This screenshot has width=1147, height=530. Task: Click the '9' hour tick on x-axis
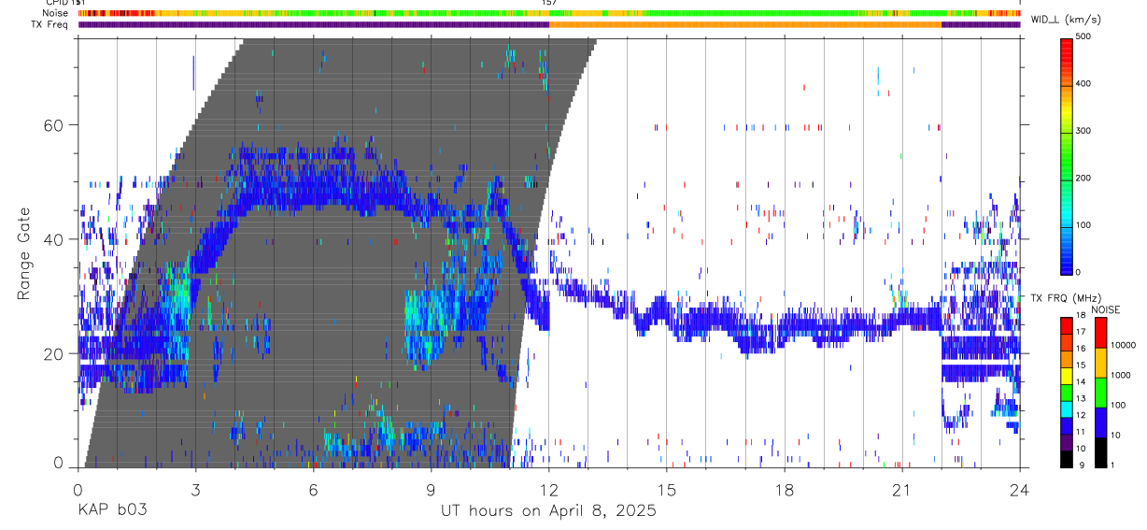pos(432,490)
